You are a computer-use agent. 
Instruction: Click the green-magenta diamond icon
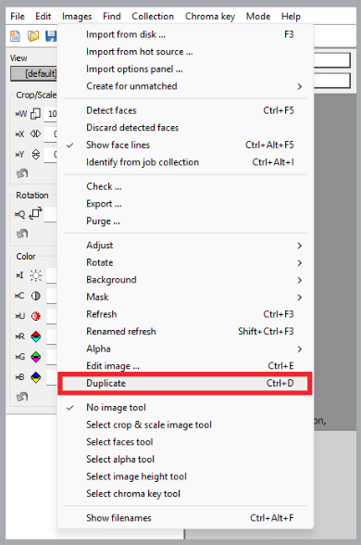(36, 357)
